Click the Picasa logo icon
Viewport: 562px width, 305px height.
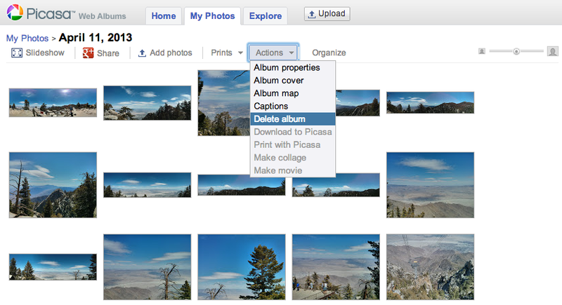[14, 13]
